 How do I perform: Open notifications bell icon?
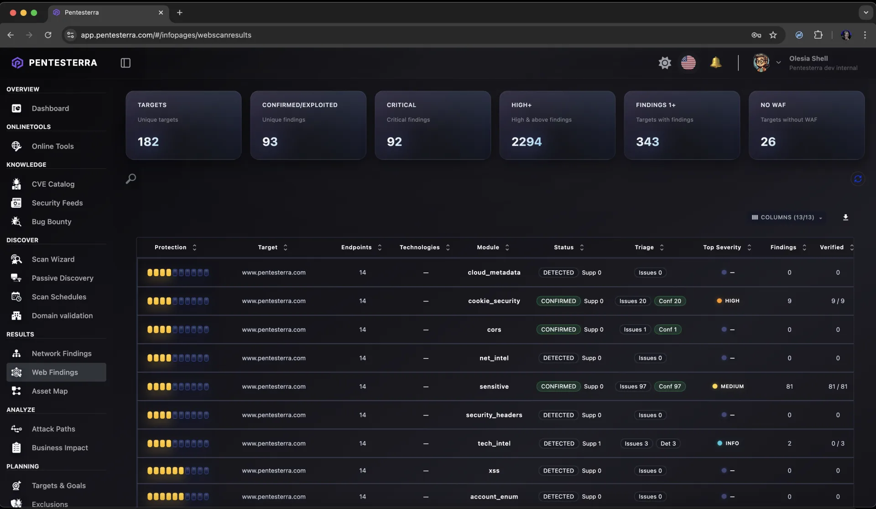[x=715, y=62]
